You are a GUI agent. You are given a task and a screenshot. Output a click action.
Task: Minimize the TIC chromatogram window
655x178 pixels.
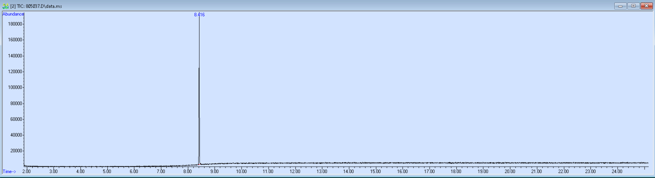click(x=620, y=6)
